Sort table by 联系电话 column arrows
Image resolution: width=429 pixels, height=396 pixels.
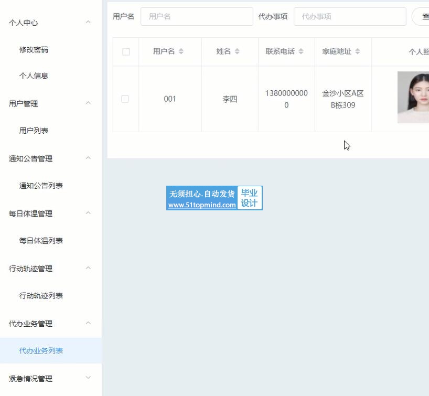pyautogui.click(x=301, y=51)
